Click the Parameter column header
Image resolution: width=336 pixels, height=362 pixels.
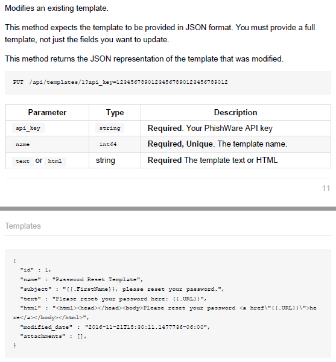point(47,112)
